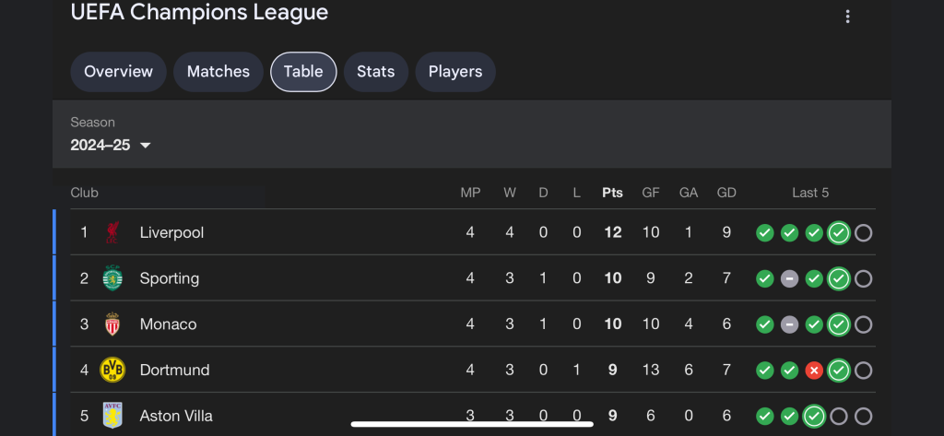This screenshot has width=944, height=436.
Task: Select the Table tab
Action: coord(303,72)
